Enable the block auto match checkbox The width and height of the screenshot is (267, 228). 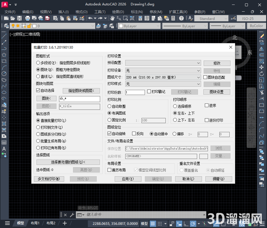click(x=205, y=77)
